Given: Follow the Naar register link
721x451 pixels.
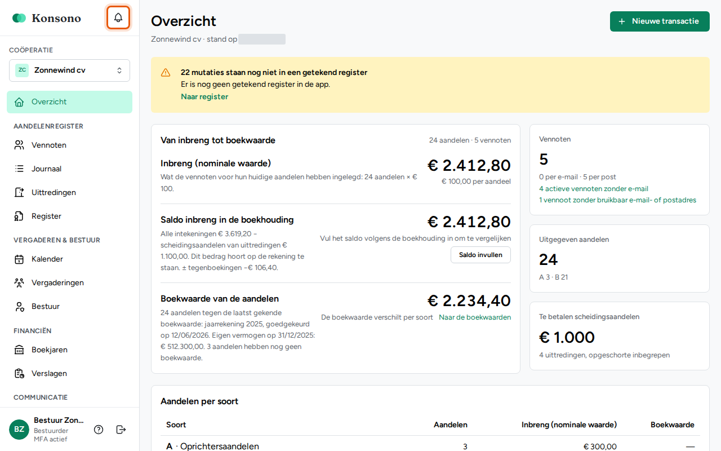Looking at the screenshot, I should [204, 96].
